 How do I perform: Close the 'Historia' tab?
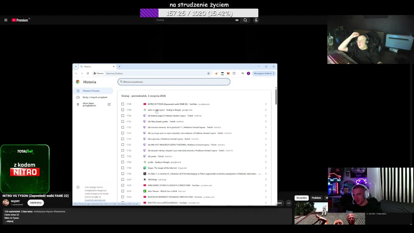pos(114,66)
